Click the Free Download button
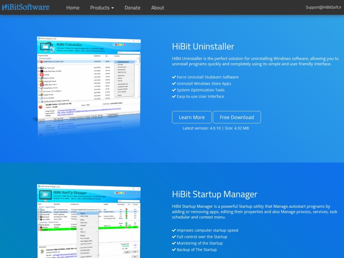Viewport: 344px width, 258px height. (x=237, y=117)
